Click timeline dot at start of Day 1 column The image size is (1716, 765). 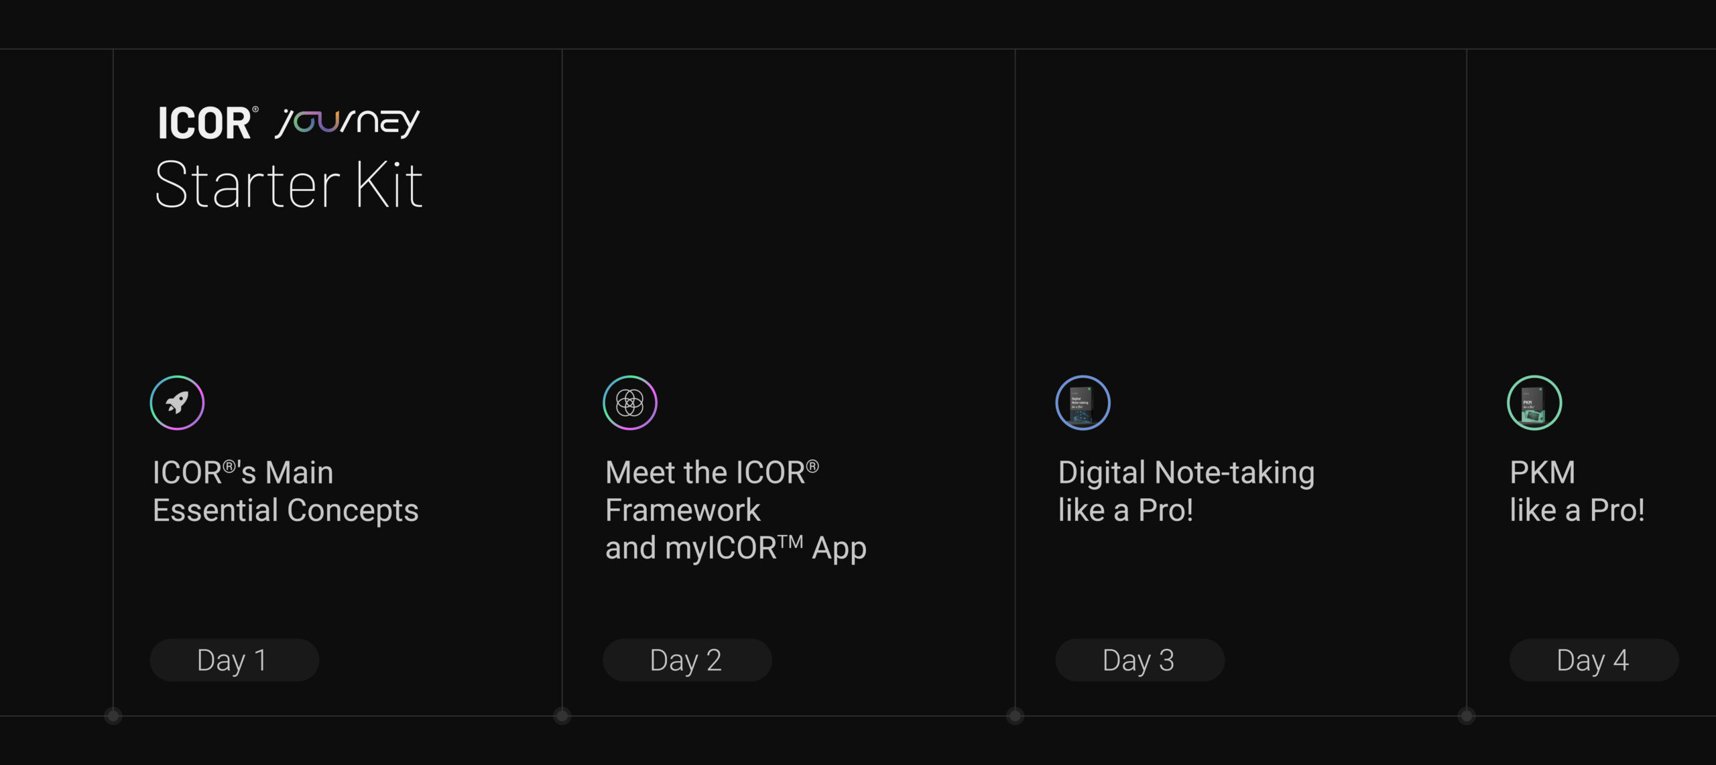(x=113, y=716)
